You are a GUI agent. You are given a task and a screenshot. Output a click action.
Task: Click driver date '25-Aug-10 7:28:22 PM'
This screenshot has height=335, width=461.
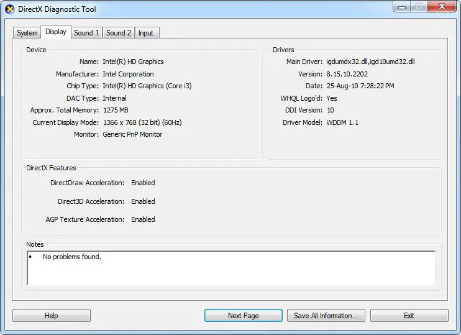(x=360, y=86)
